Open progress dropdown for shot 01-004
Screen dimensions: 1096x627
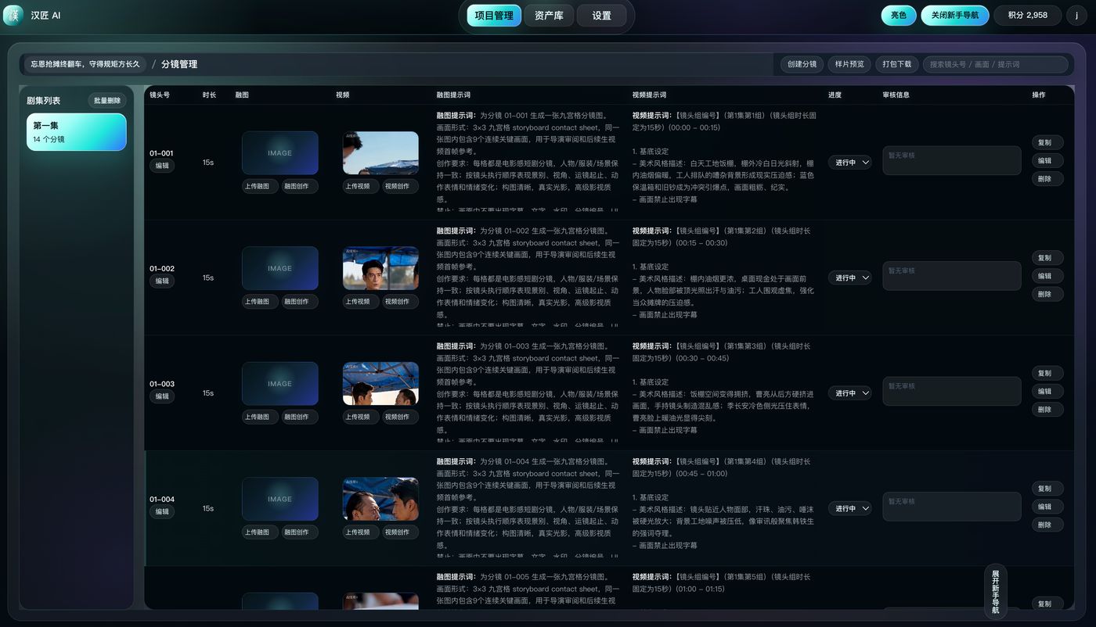pos(849,508)
